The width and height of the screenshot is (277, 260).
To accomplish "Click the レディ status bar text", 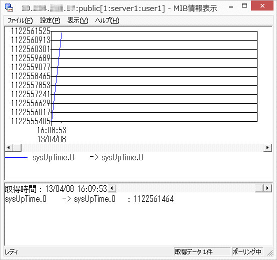I will coord(11,252).
